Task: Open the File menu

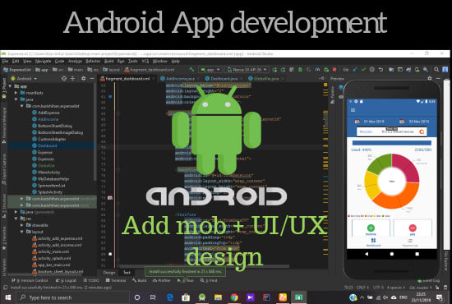Action: coord(6,61)
